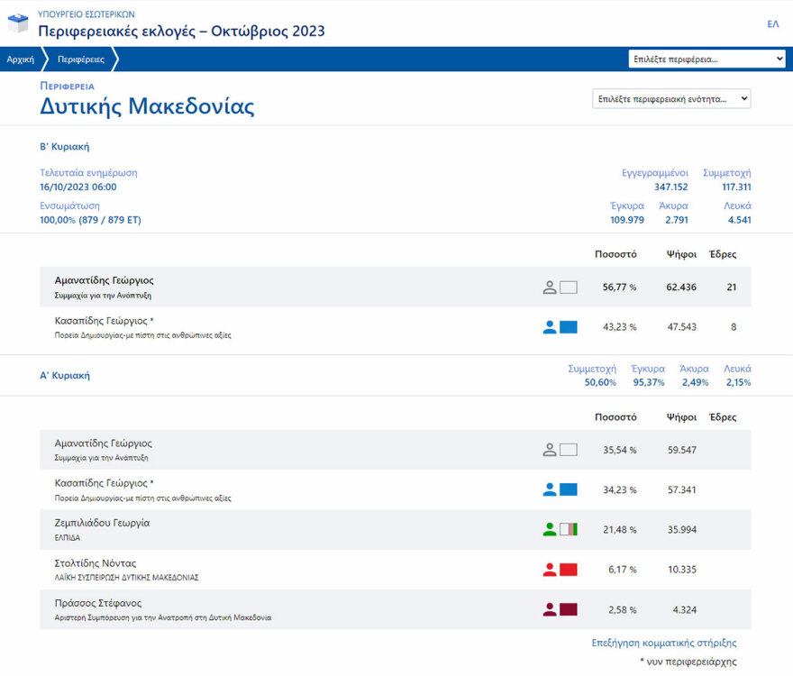The width and height of the screenshot is (793, 676).
Task: Click red person icon beside Στολτίδης Νόντας
Action: (550, 570)
